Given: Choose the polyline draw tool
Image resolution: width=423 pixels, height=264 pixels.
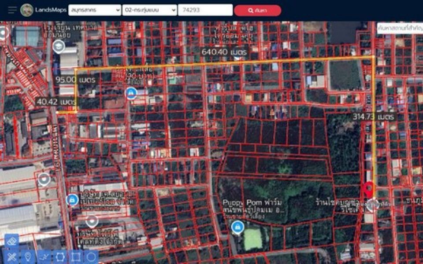Looking at the screenshot, I should pos(44,257).
